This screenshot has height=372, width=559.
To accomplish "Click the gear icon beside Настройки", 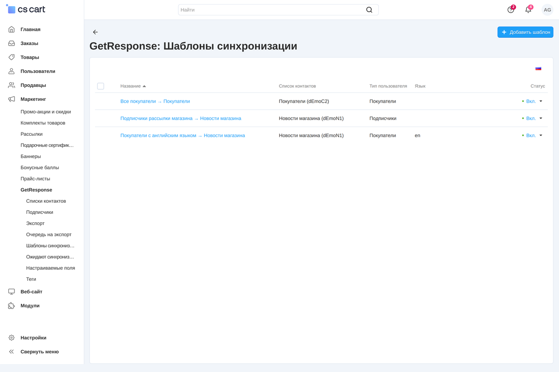I will pos(12,338).
